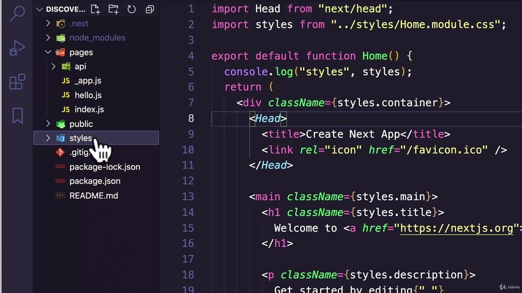
Task: Open the Run and Debug view
Action: pos(17,48)
